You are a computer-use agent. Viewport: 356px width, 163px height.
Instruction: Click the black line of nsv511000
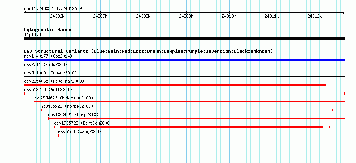(x=184, y=76)
